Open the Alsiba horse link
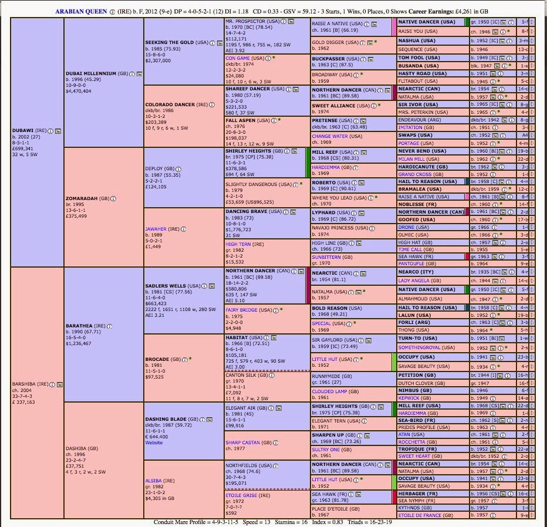 click(x=154, y=481)
